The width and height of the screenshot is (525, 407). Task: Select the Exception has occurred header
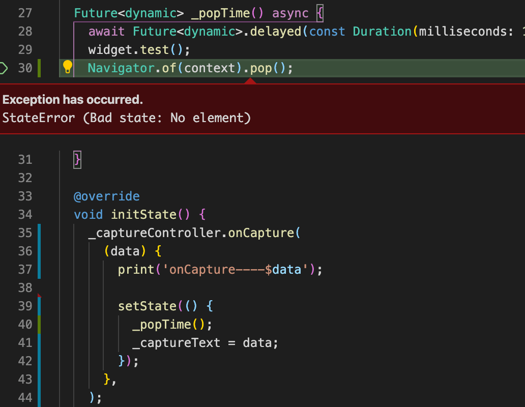pos(72,100)
